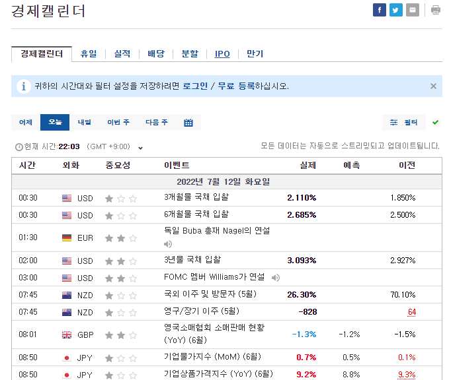The width and height of the screenshot is (449, 380).
Task: Switch to the 휴일 tab
Action: 89,53
